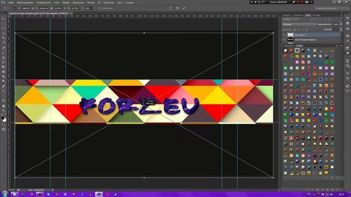Select the Eraser tool
The height and width of the screenshot is (197, 351).
coord(3,67)
